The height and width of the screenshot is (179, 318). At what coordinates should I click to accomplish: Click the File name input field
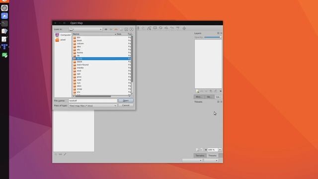click(93, 100)
